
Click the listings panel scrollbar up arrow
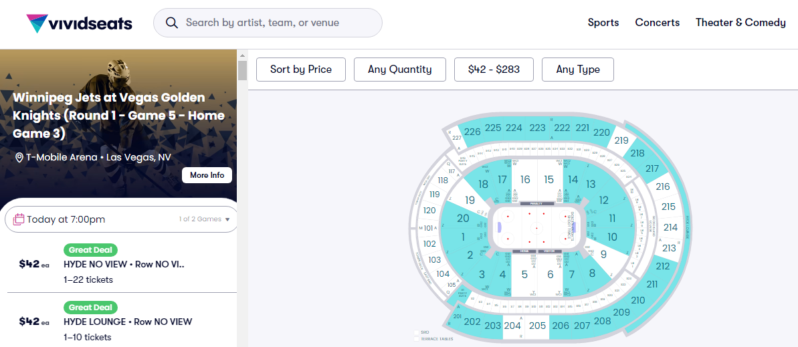pyautogui.click(x=242, y=55)
